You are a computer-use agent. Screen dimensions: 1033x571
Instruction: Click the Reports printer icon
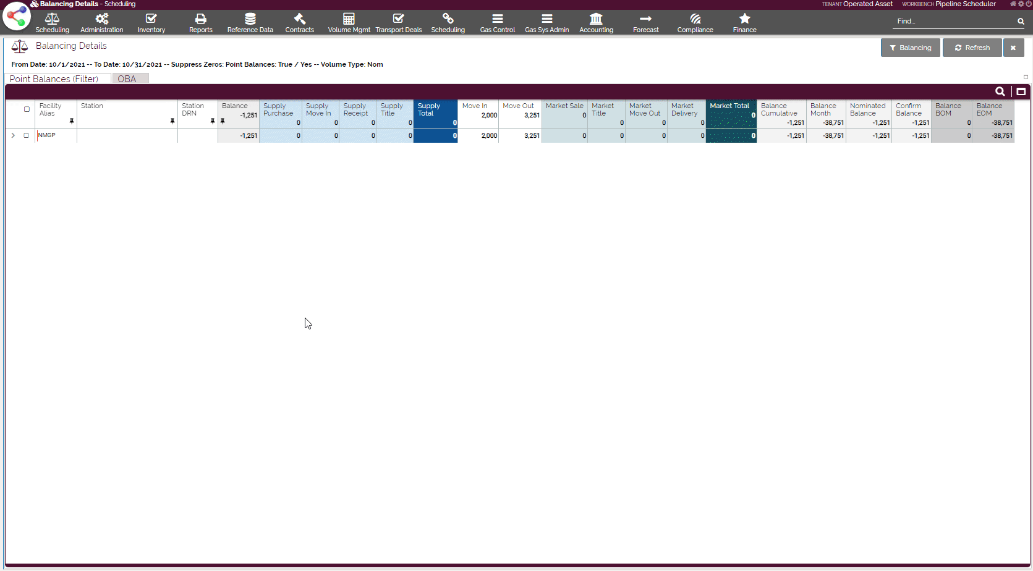tap(201, 19)
